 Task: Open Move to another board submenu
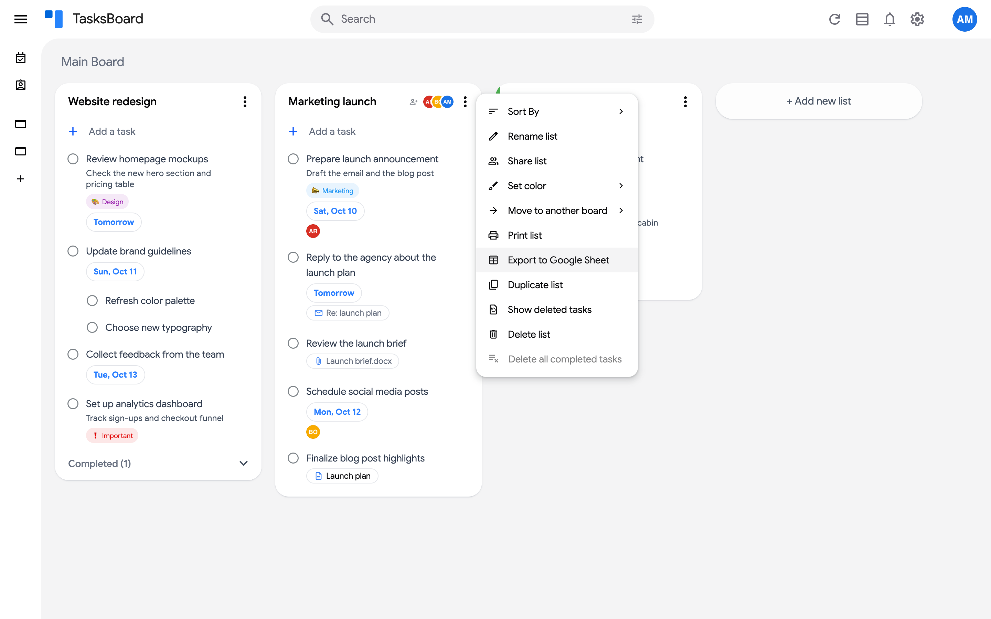556,210
